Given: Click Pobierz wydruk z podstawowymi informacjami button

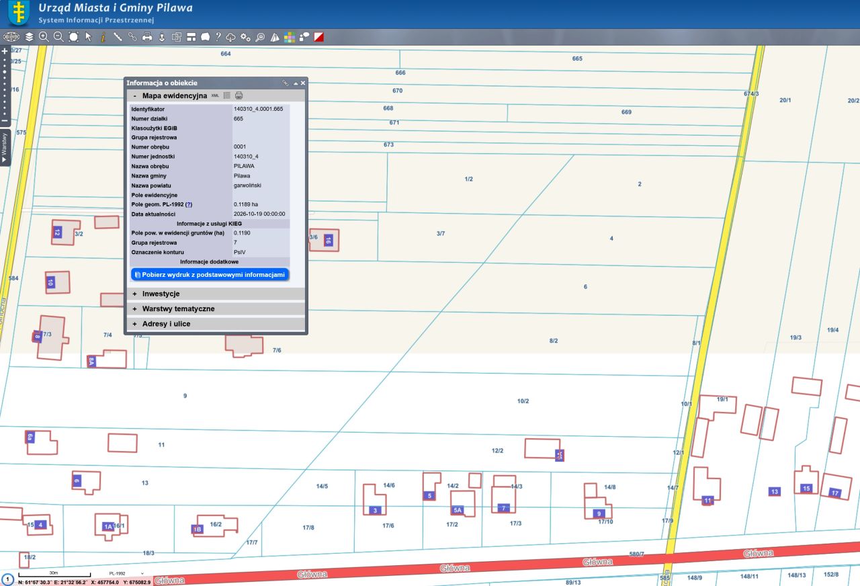Looking at the screenshot, I should click(x=210, y=275).
